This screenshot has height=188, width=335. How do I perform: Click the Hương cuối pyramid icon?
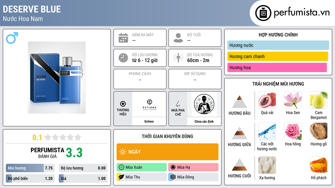tap(239, 164)
